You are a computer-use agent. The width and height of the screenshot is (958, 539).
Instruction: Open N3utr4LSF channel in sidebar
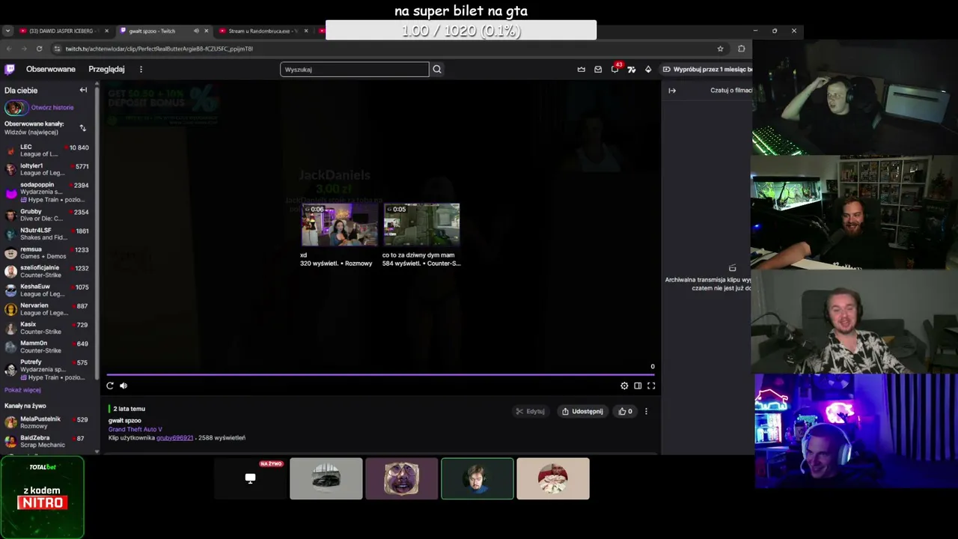pos(48,234)
